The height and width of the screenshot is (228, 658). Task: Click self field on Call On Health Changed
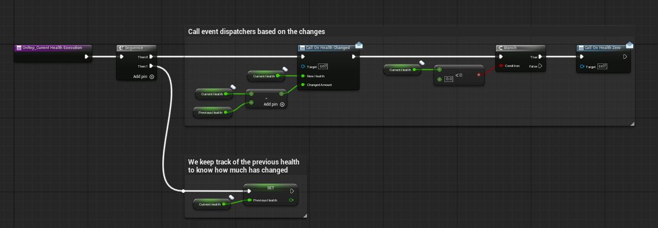[x=323, y=66]
